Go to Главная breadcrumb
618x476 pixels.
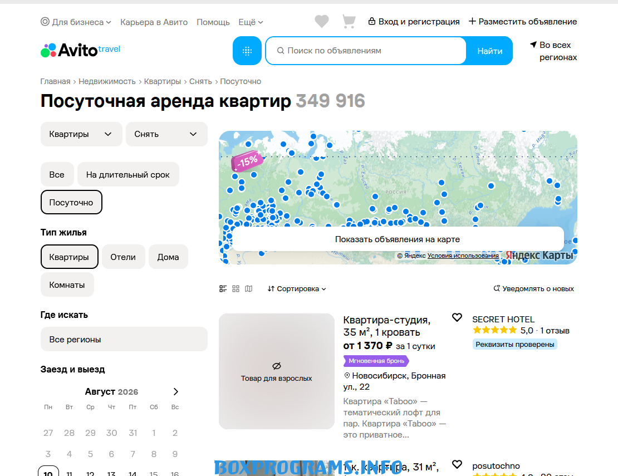coord(55,82)
